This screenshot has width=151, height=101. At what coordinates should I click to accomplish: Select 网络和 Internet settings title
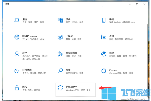pyautogui.click(x=30, y=36)
